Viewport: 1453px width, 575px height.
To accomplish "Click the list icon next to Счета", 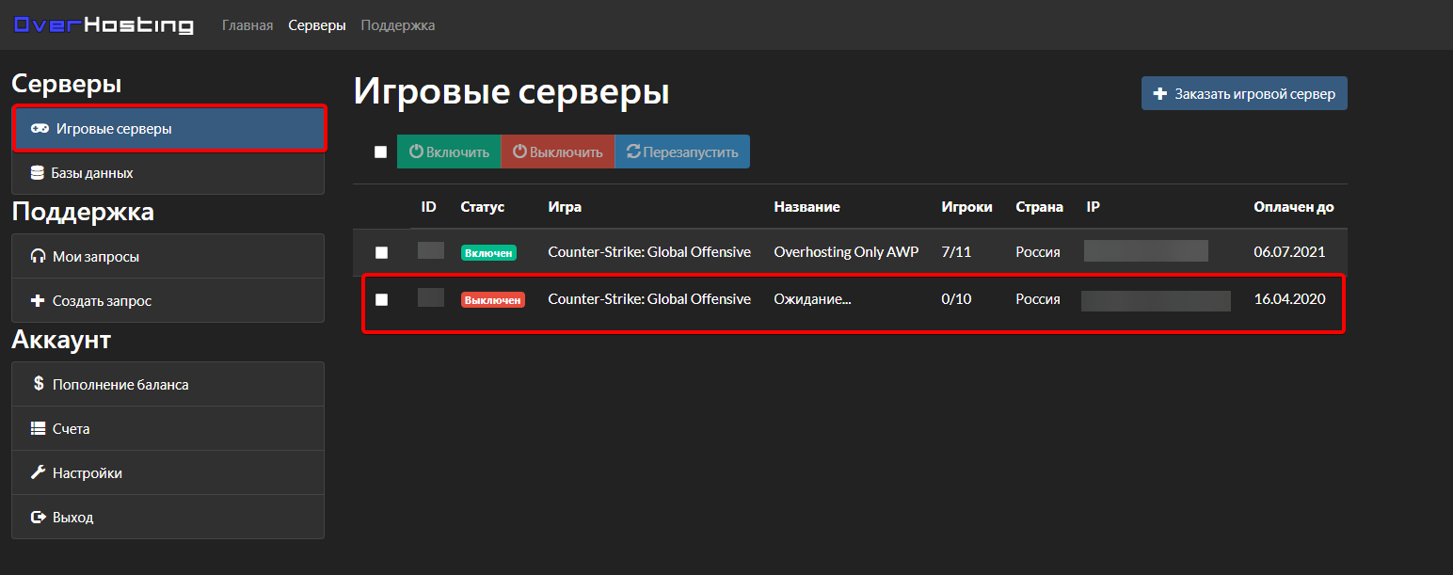I will [39, 428].
